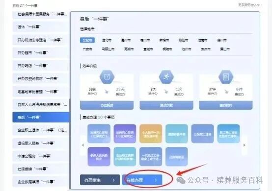Select 安庆市 city option
The image size is (272, 191).
click(x=206, y=49)
